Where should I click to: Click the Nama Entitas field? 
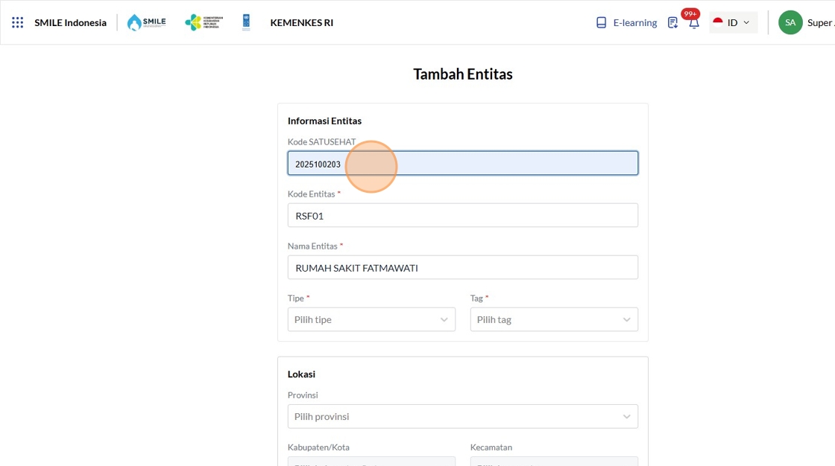[x=462, y=267]
